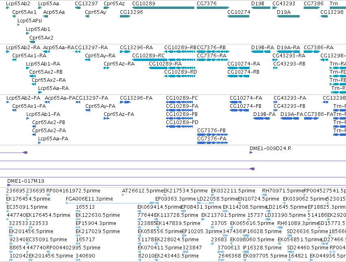
Task: Select transcript CG10274-RB
Action: [238, 76]
